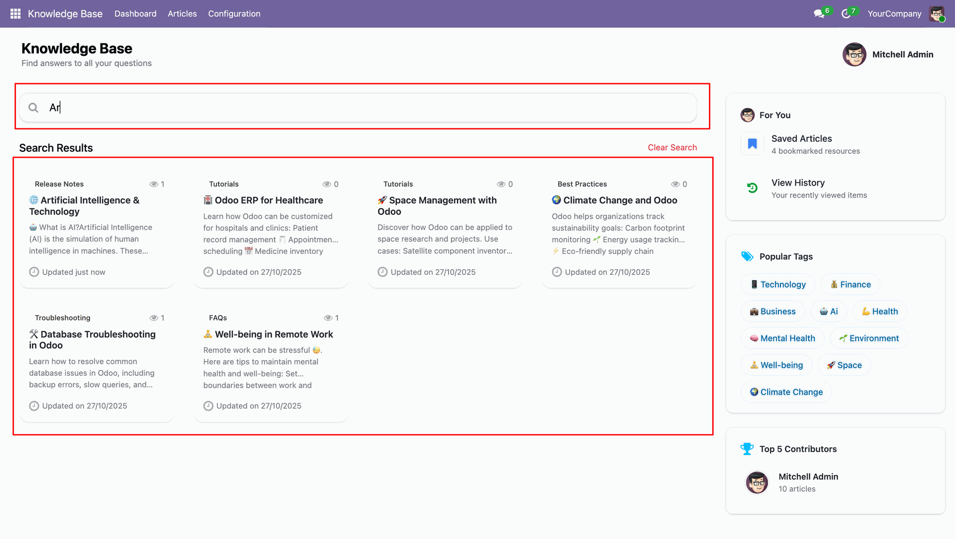Go to the Dashboard menu
The image size is (955, 539).
(x=135, y=13)
